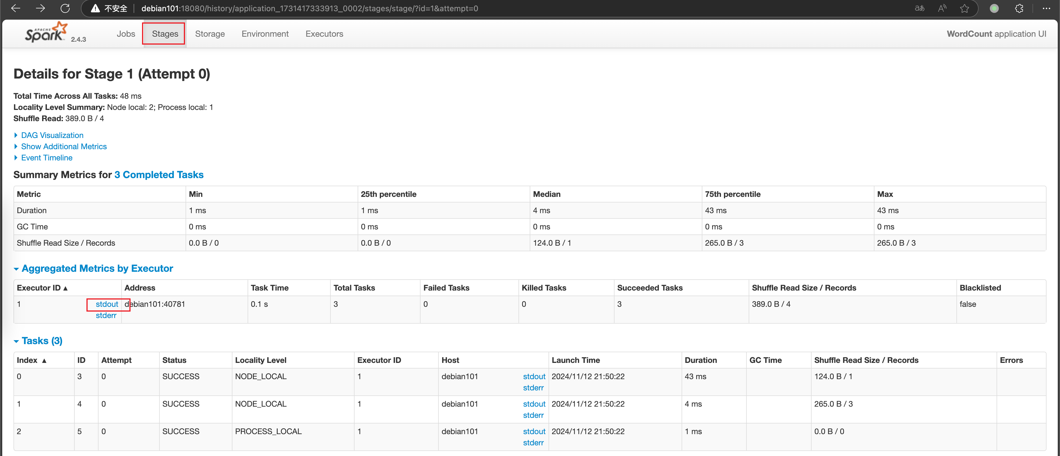This screenshot has height=456, width=1060.
Task: Open executor 1 stderr log
Action: (x=106, y=315)
